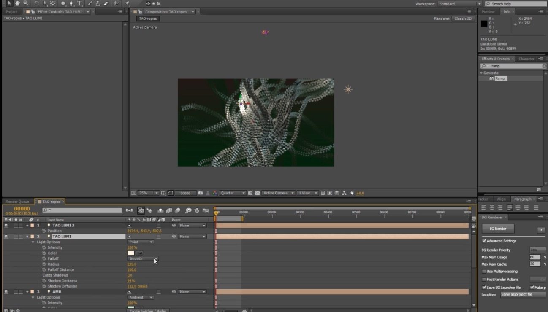Select the Puppet Pin tool
The width and height of the screenshot is (548, 312).
click(127, 3)
